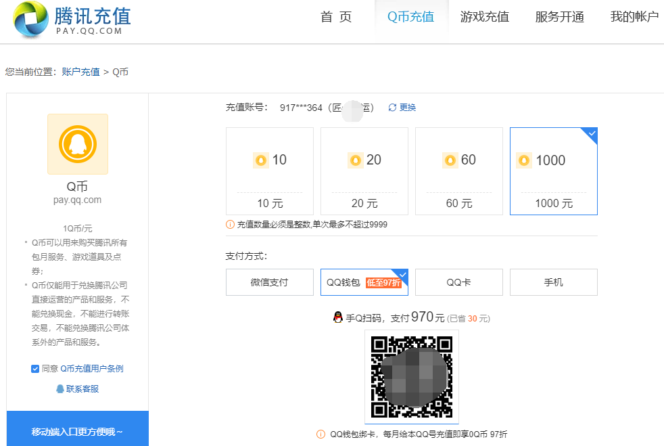Choose QQ卡 as payment method
This screenshot has width=664, height=446.
459,282
